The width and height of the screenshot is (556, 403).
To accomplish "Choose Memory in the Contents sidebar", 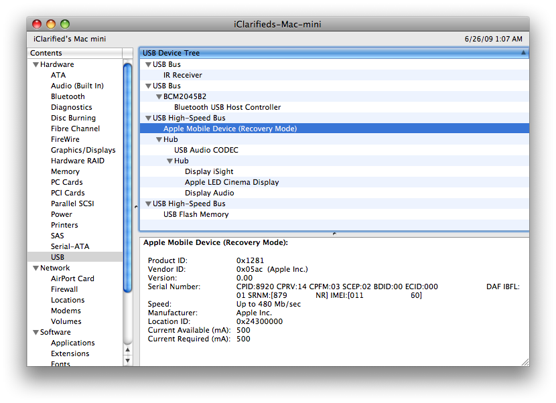I will click(65, 171).
